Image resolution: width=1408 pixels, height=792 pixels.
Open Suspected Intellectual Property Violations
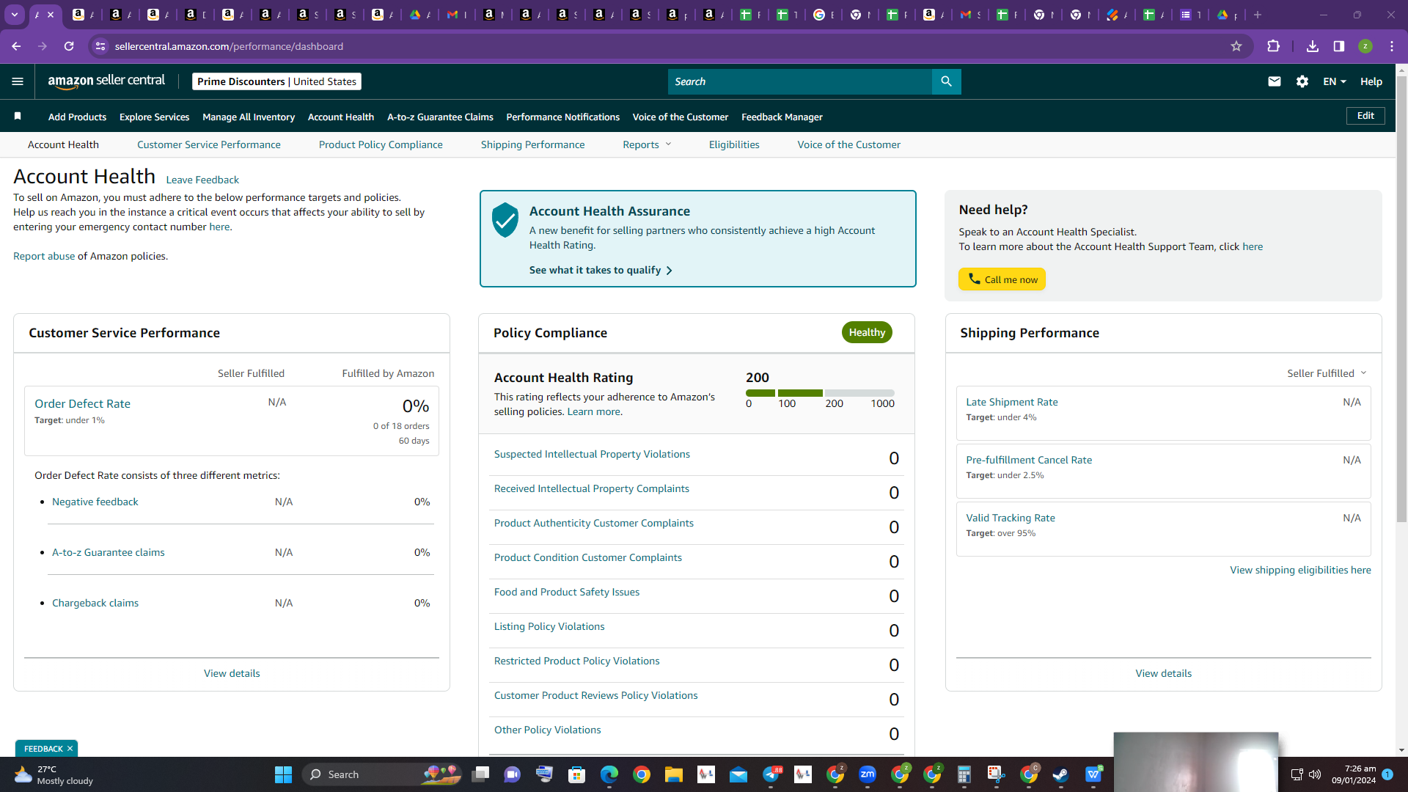tap(592, 454)
